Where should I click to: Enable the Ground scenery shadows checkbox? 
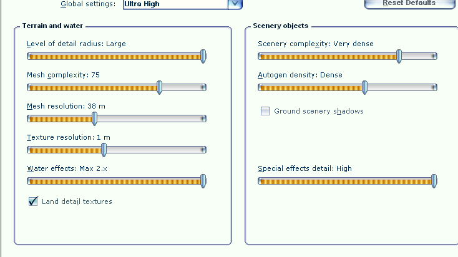(265, 111)
